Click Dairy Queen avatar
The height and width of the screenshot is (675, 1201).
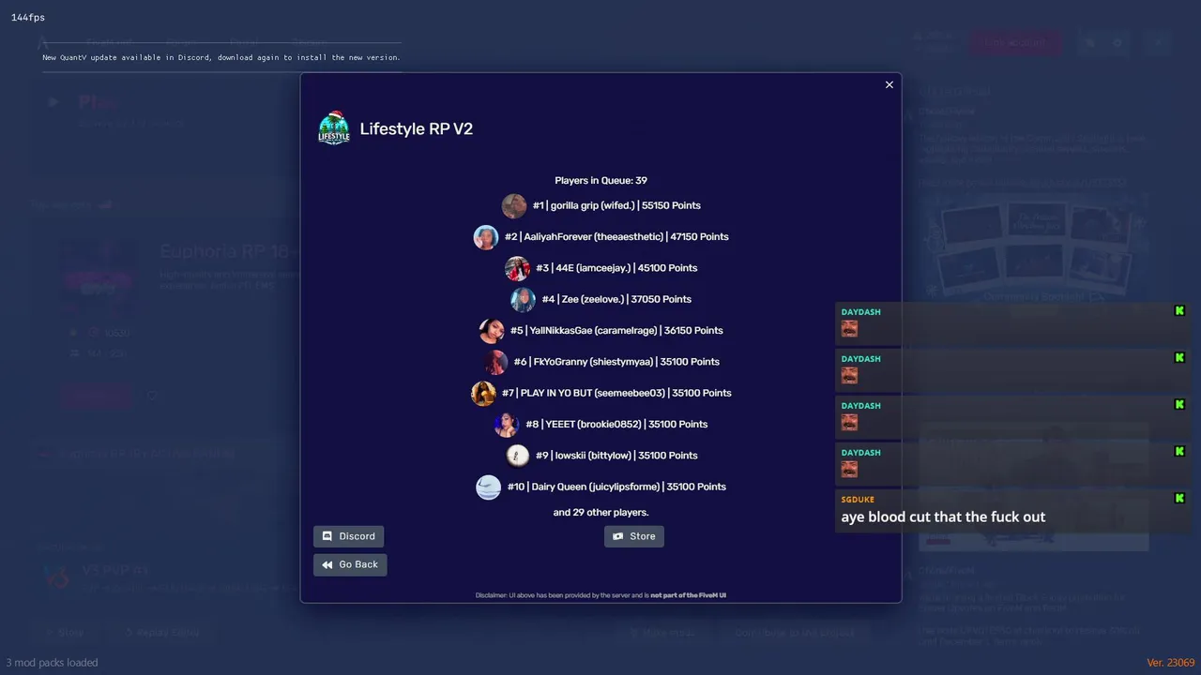click(488, 487)
